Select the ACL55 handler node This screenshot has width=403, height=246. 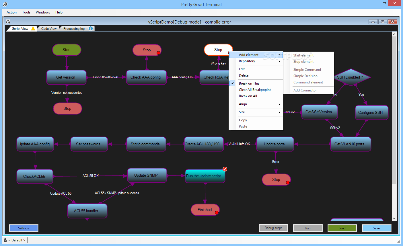pos(87,211)
